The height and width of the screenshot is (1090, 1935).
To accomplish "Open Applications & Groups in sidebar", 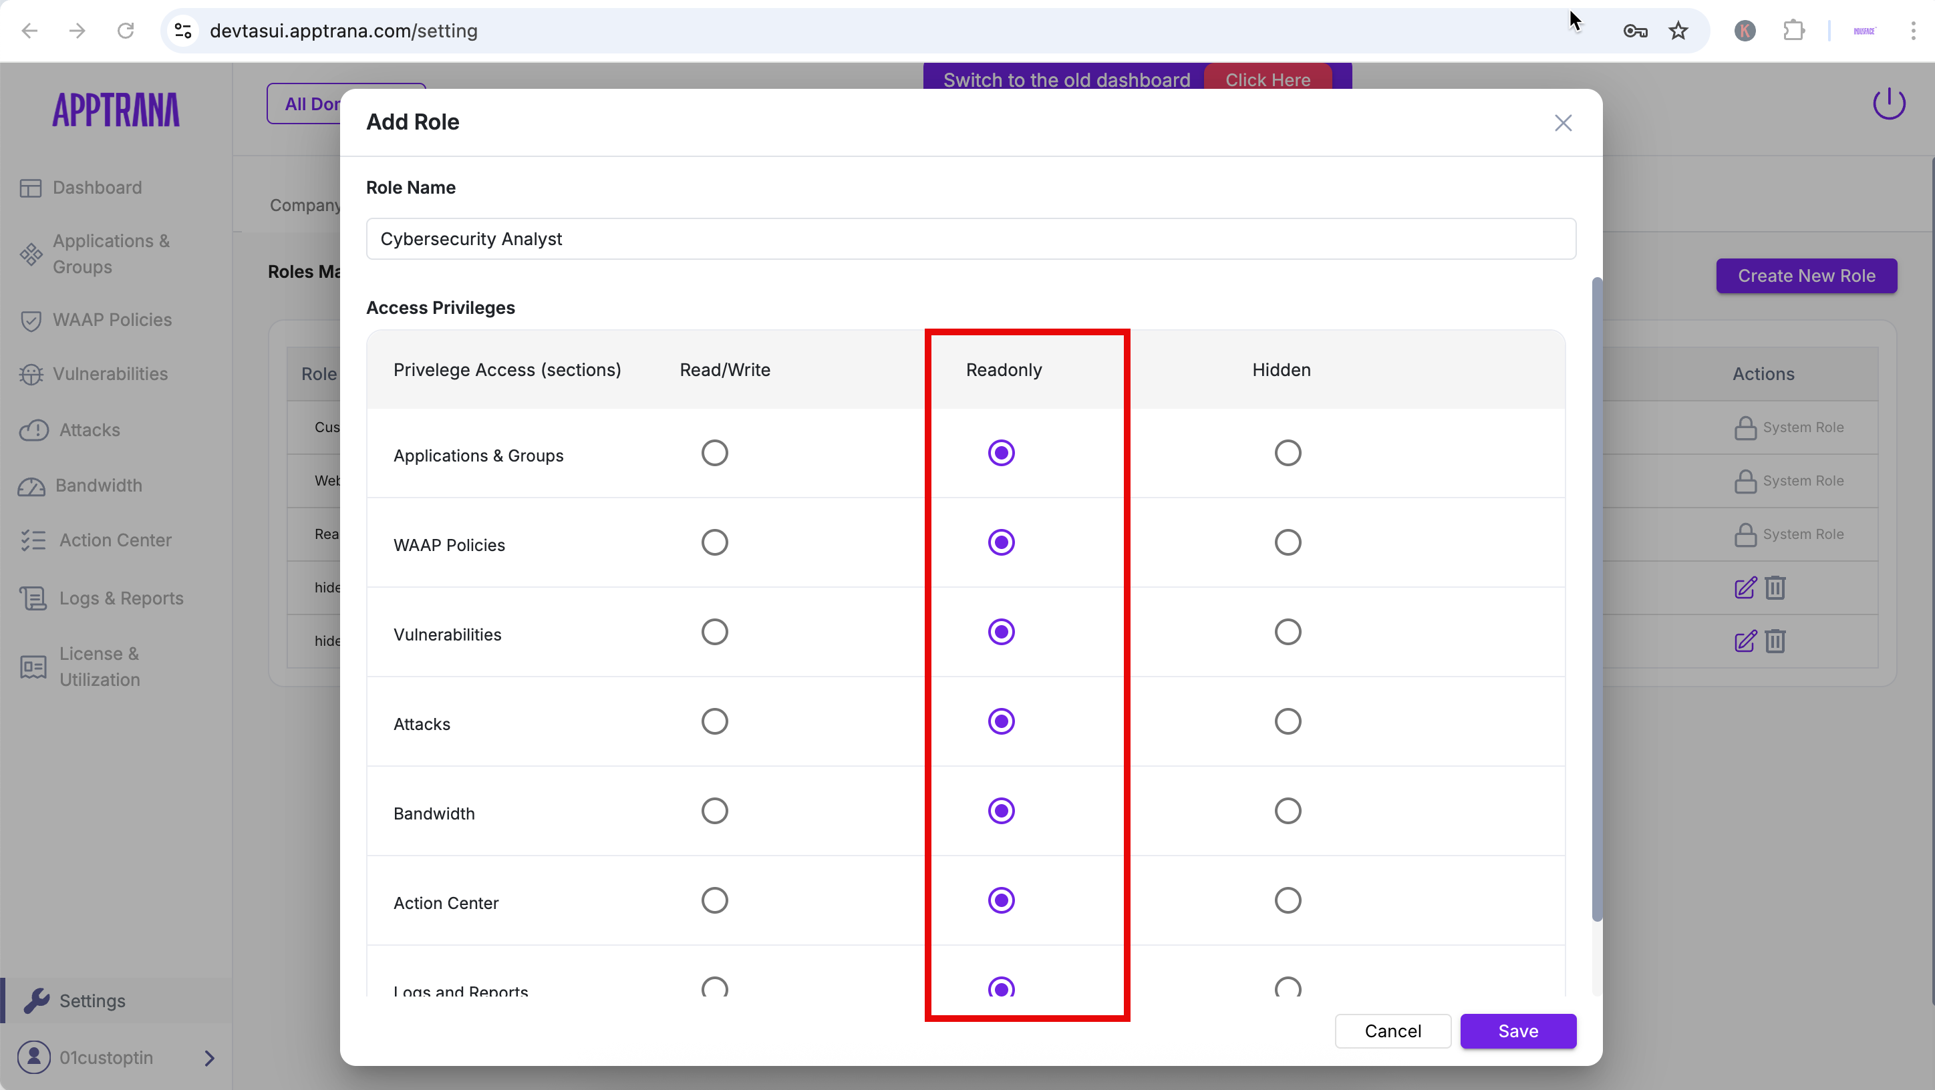I will [x=96, y=254].
